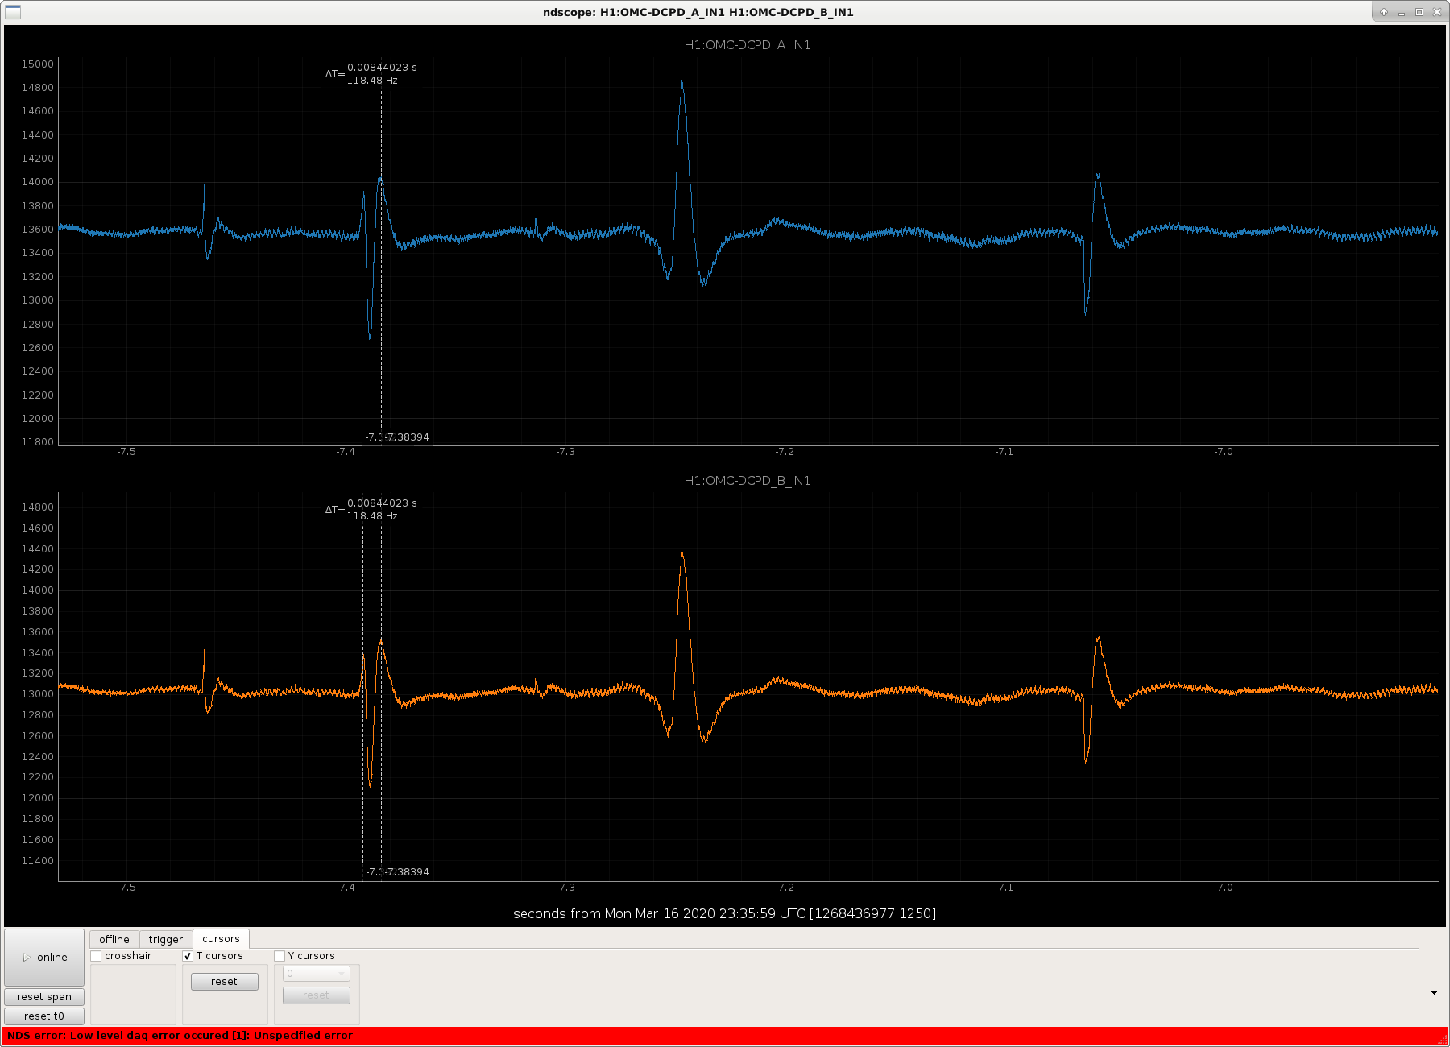Click the H1:OMC-DCPD_A_IN1 plot title
The image size is (1450, 1047).
747,45
